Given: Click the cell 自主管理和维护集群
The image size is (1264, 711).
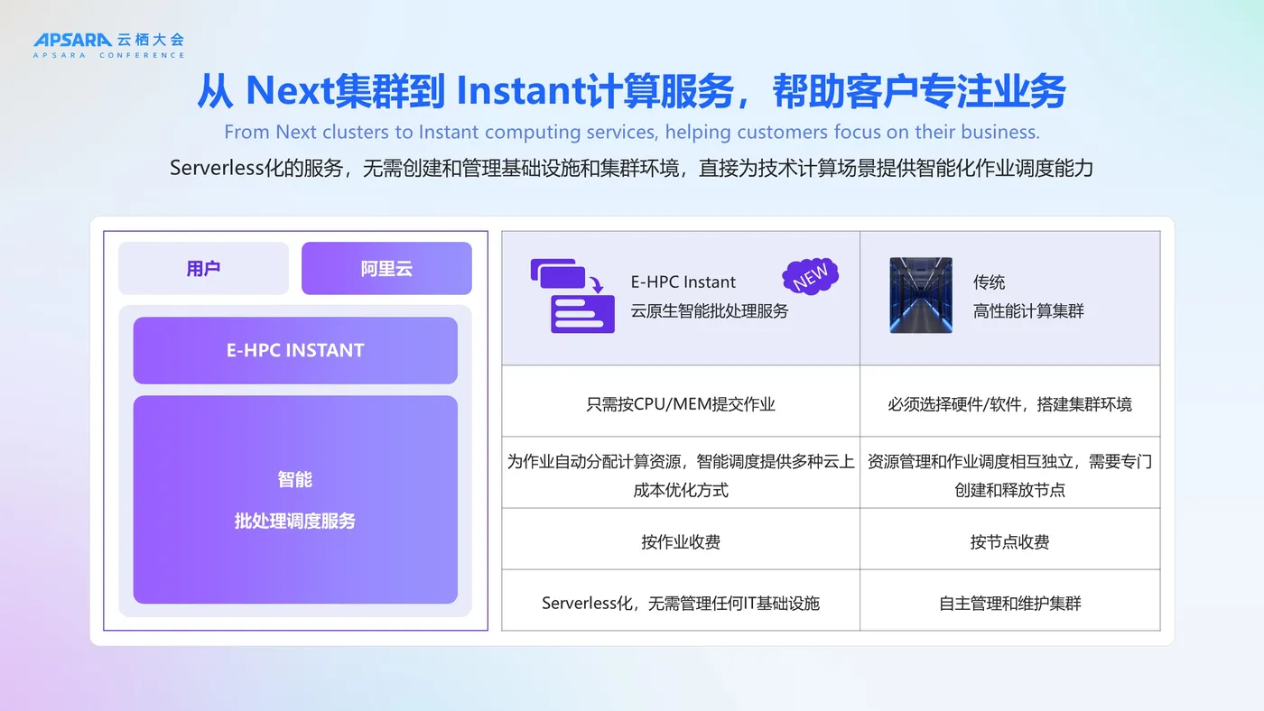Looking at the screenshot, I should click(x=1010, y=600).
